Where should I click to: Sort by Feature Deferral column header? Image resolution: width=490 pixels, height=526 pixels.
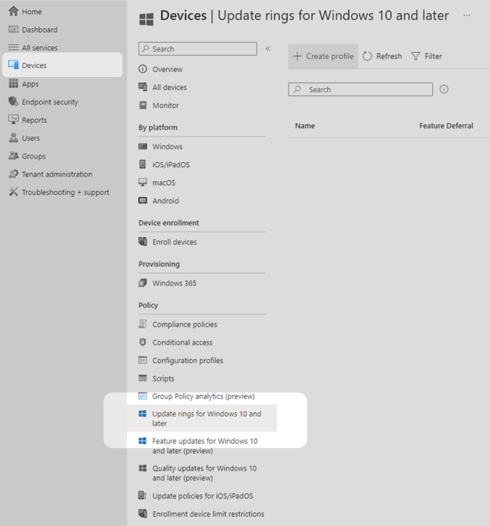446,126
